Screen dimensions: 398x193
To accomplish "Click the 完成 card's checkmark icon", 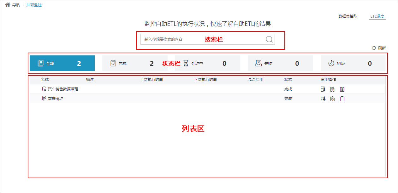I will tap(113, 63).
